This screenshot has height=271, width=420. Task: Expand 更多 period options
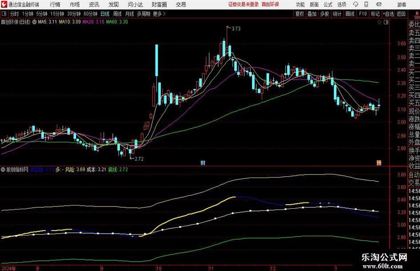pos(159,14)
